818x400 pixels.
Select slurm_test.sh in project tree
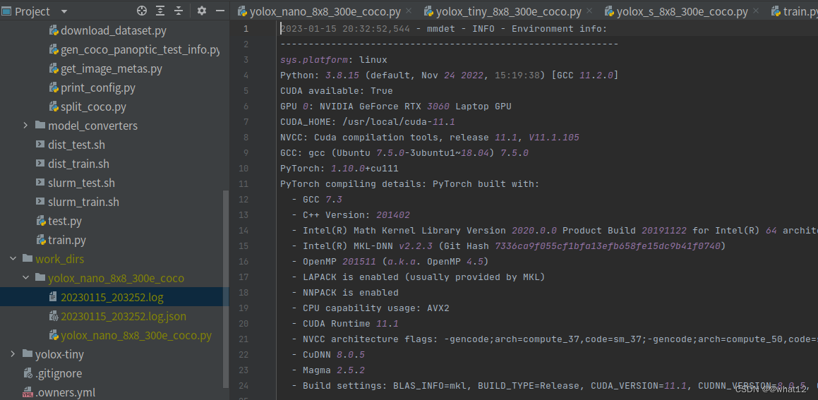click(81, 183)
